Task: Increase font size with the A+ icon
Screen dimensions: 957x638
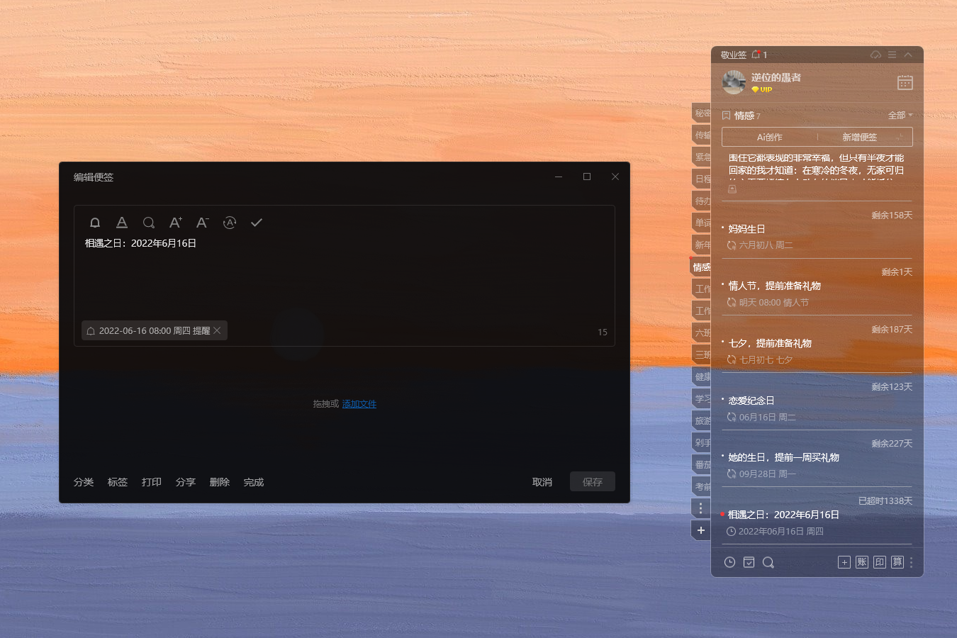Action: [x=175, y=222]
